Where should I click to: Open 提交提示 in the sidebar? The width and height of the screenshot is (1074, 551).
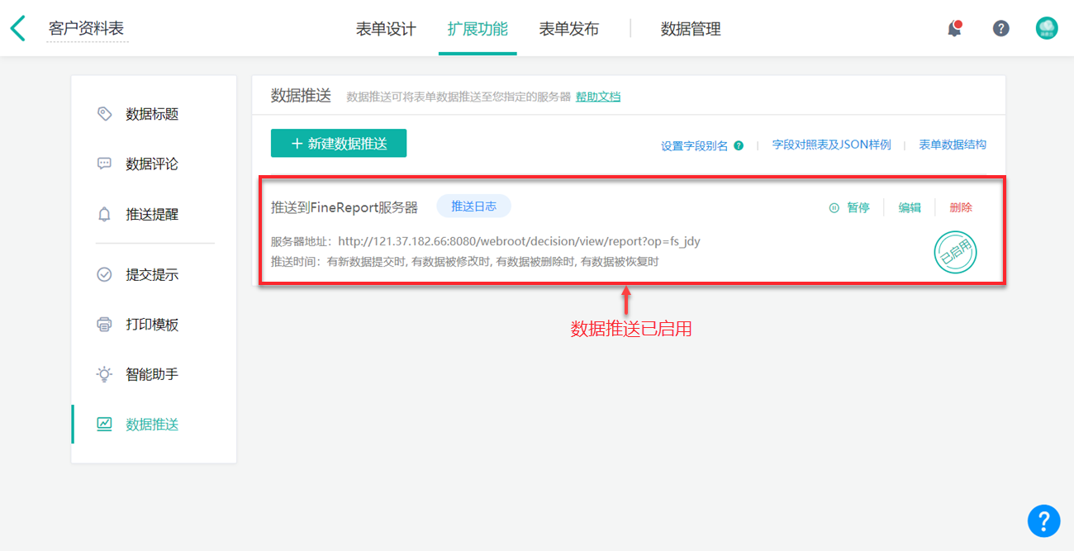(154, 274)
